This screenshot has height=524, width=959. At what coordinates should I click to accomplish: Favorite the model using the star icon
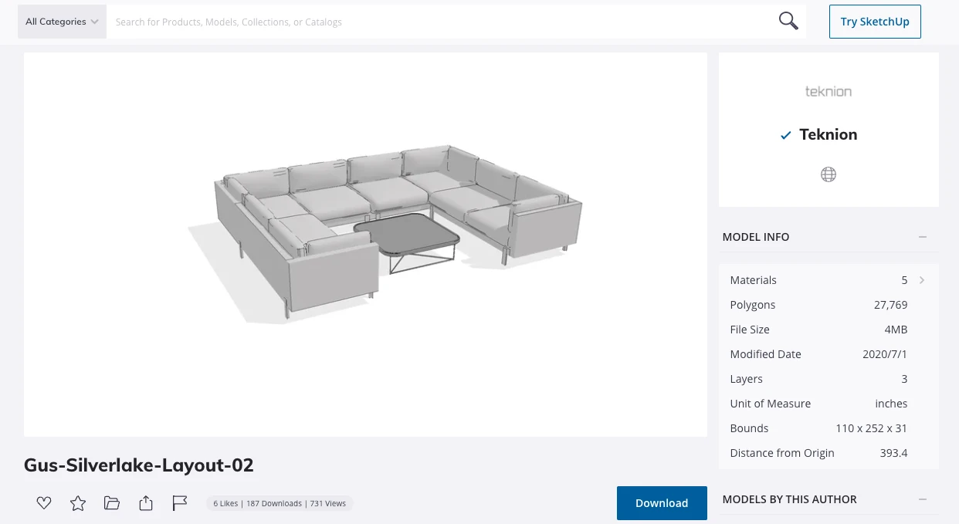(78, 503)
